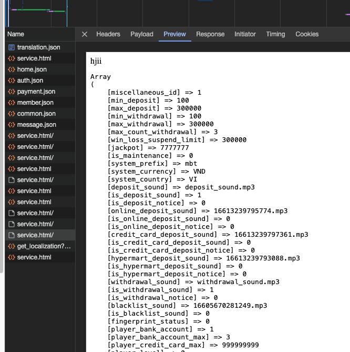Screen dimensions: 350x352
Task: Click the JSON icon next to payment.json
Action: (12, 92)
